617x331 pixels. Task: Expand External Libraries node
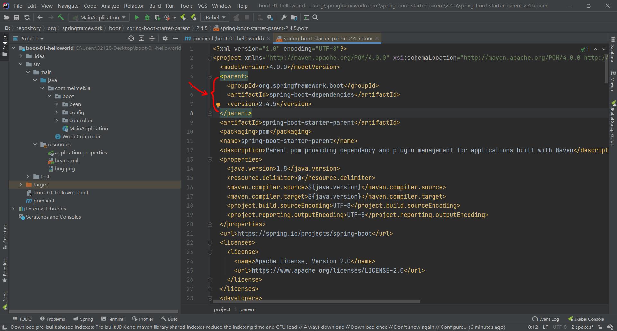(x=13, y=209)
